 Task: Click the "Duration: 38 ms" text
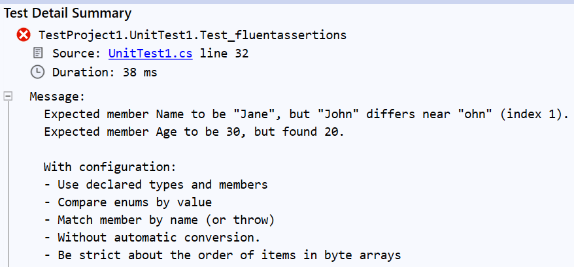point(105,72)
